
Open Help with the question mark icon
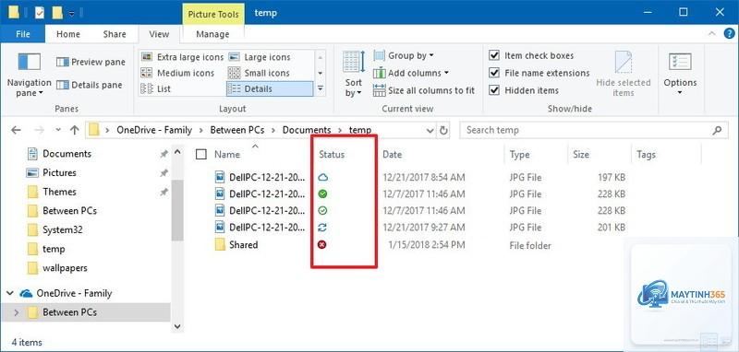coord(729,34)
